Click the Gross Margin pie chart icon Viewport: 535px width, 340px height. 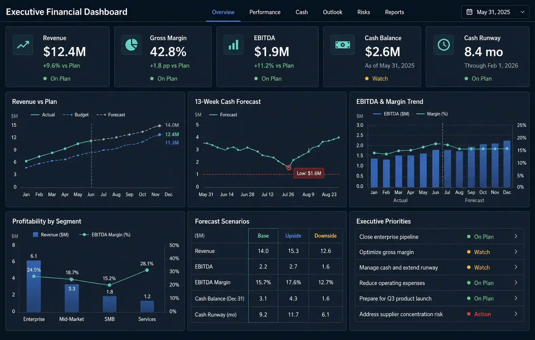(131, 45)
